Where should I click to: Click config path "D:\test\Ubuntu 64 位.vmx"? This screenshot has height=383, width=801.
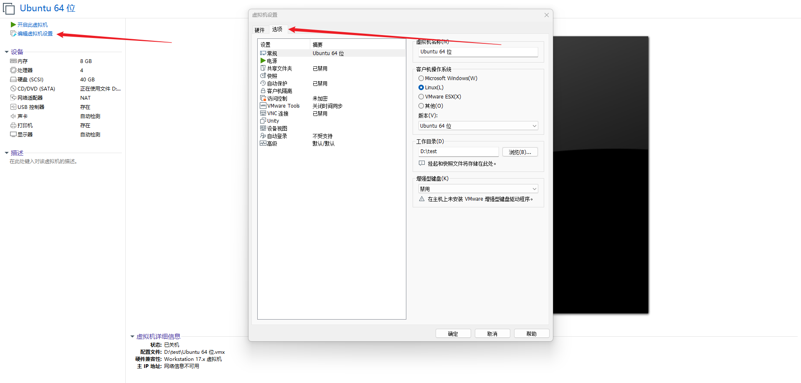pos(194,352)
